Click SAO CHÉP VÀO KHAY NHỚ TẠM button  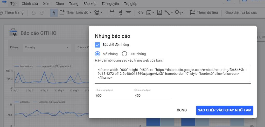225,110
